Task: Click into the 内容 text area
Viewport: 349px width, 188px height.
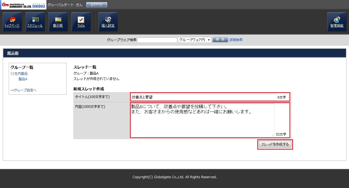Action: tap(202, 120)
